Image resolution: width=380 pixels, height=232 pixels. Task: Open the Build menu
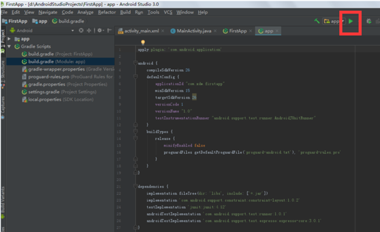125,12
